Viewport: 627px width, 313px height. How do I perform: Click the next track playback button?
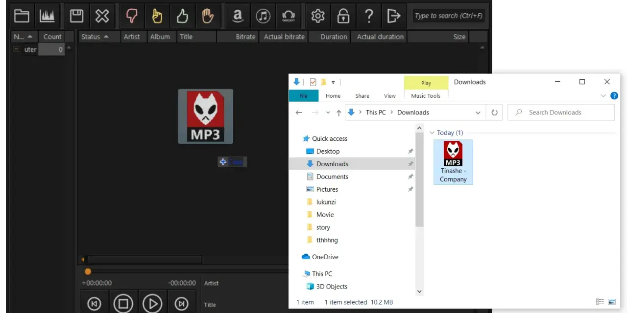point(181,304)
